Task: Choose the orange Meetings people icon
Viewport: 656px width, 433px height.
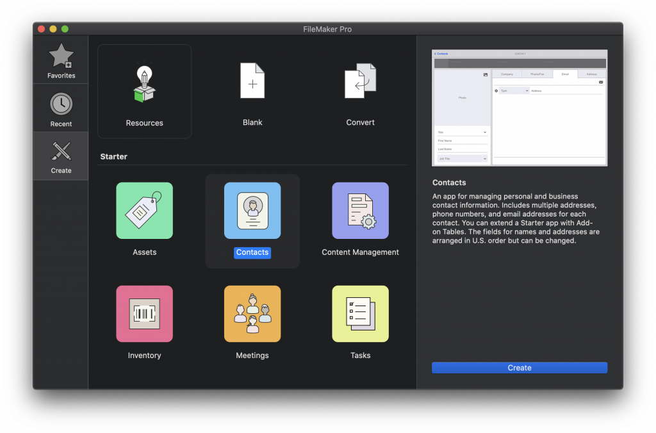Action: [x=252, y=314]
